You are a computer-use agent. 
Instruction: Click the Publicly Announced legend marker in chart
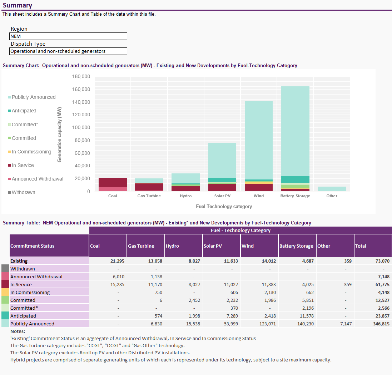click(10, 97)
